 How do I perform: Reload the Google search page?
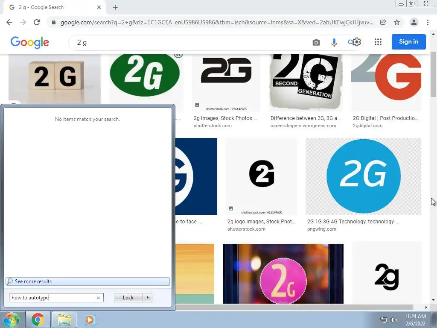click(37, 22)
